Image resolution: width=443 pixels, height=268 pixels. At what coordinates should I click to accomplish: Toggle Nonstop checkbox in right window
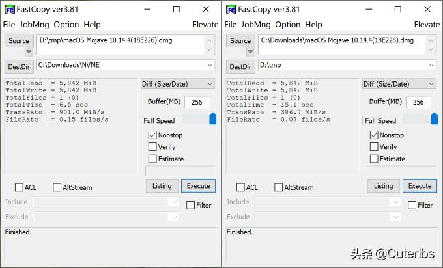374,135
